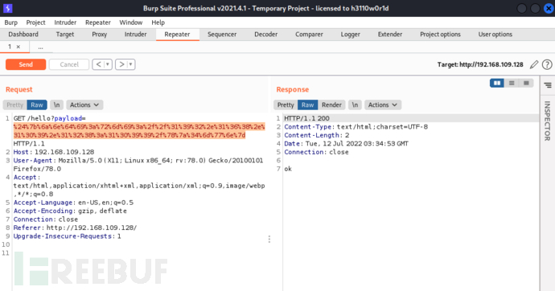Switch to the Decoder tab
Image resolution: width=555 pixels, height=291 pixels.
coord(265,35)
